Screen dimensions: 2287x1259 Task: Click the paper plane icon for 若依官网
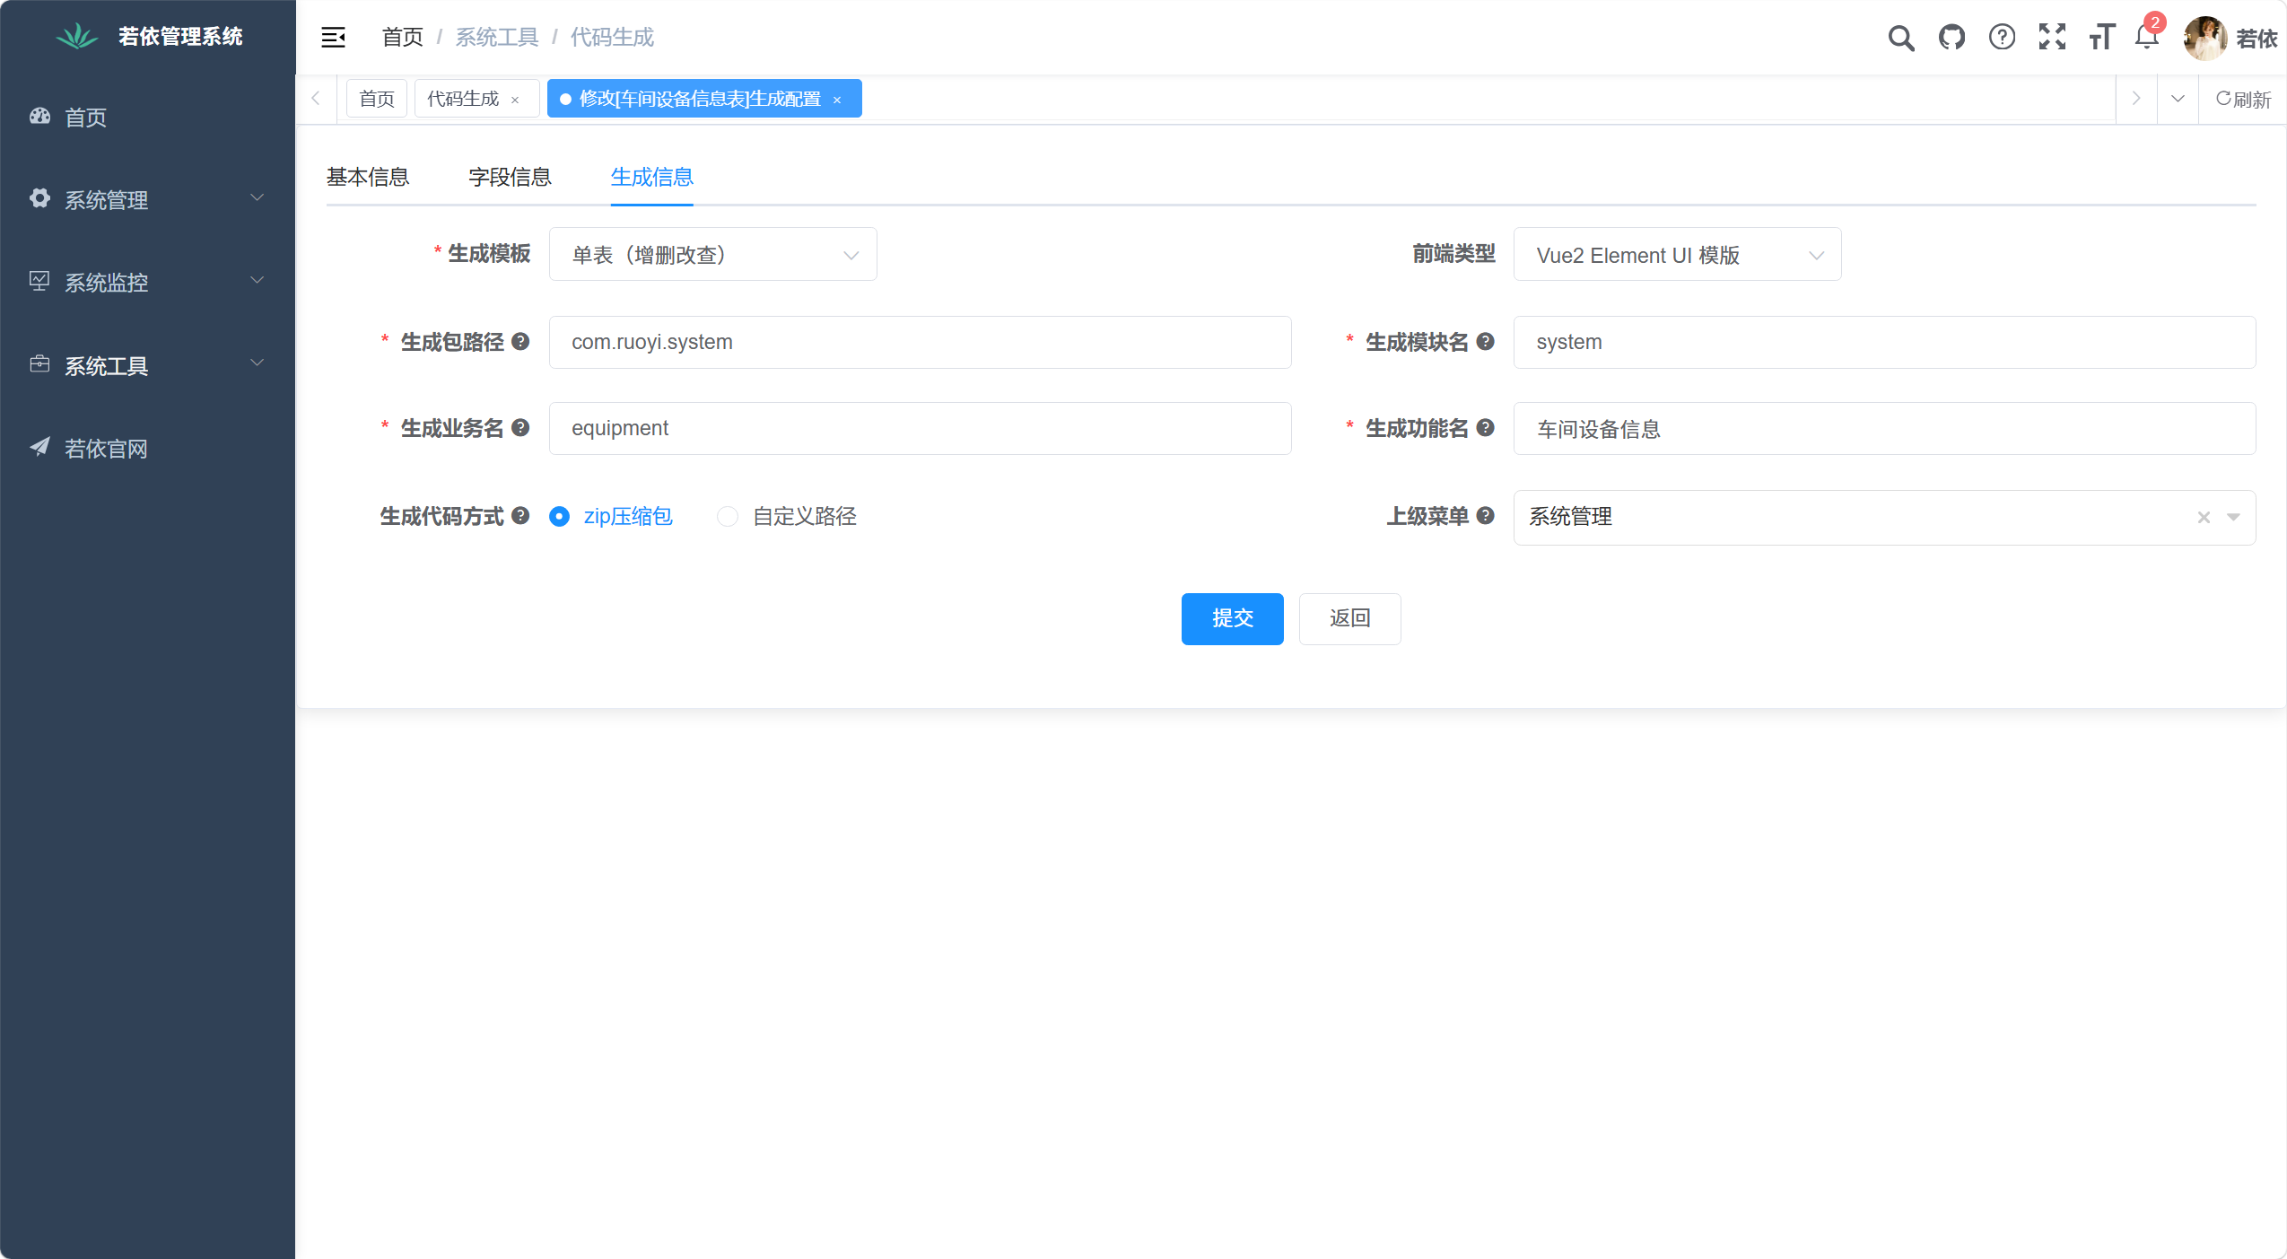(39, 446)
